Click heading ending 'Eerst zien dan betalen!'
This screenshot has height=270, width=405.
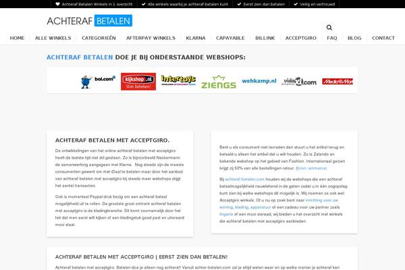tap(141, 256)
